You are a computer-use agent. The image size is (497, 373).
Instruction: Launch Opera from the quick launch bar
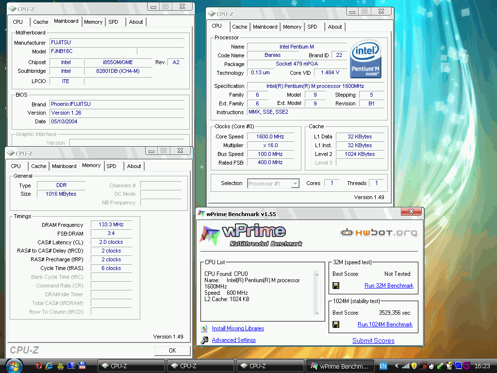tap(39, 366)
